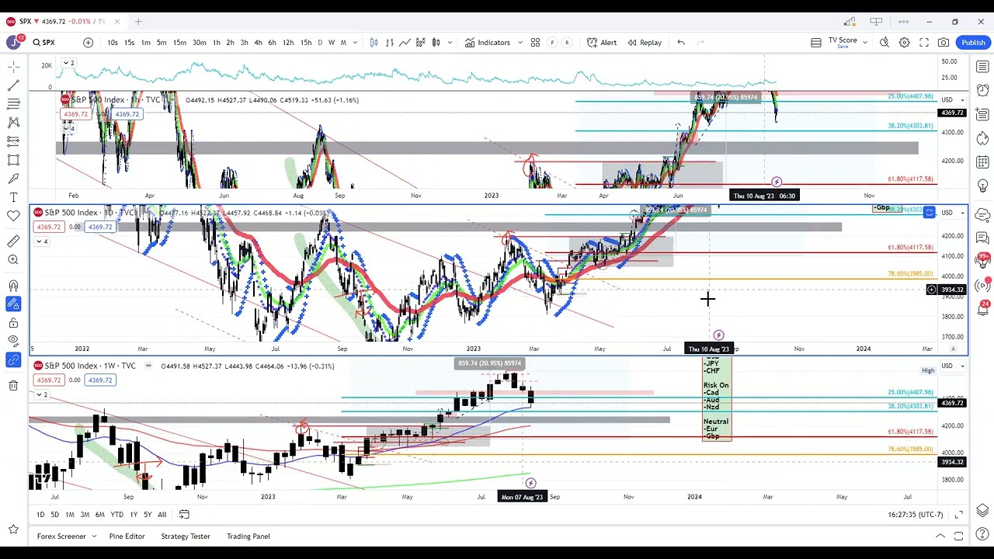Image resolution: width=994 pixels, height=559 pixels.
Task: Expand Forex Screener dropdown arrow
Action: point(94,536)
